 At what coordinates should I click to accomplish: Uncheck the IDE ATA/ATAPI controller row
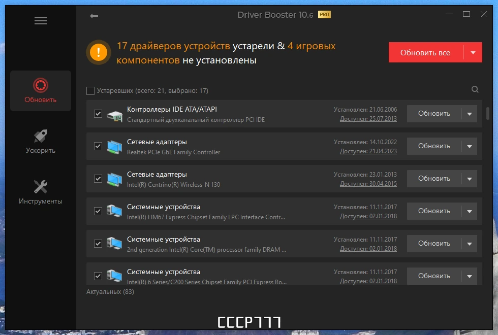pos(98,114)
